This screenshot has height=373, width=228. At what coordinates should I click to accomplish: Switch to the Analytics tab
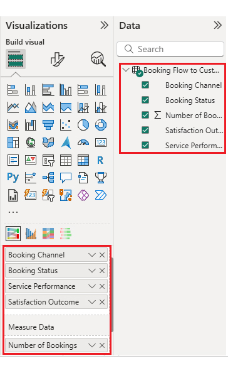click(98, 59)
